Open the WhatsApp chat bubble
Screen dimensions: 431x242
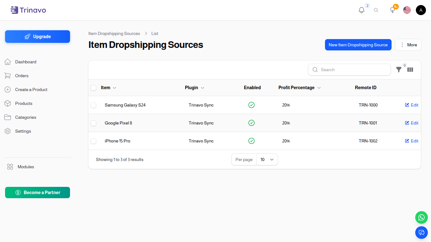click(422, 217)
